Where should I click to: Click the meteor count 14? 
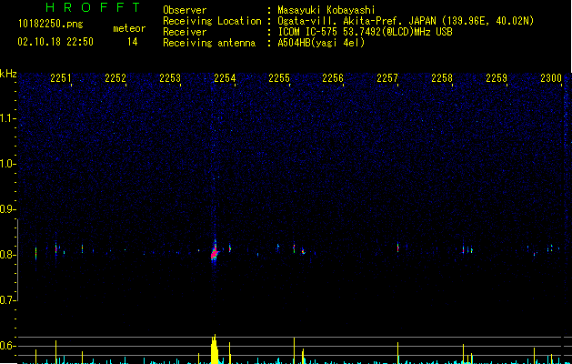click(133, 42)
